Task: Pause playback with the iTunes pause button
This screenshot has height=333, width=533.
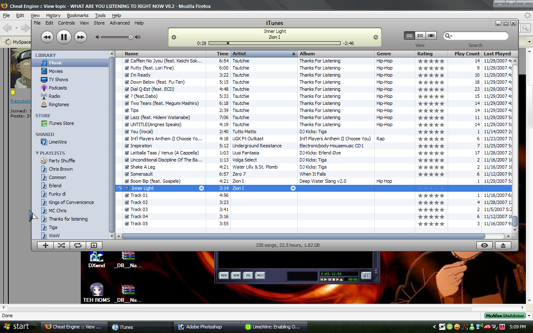Action: (x=64, y=37)
